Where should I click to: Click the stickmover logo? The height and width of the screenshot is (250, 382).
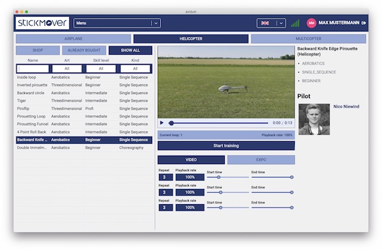[43, 23]
